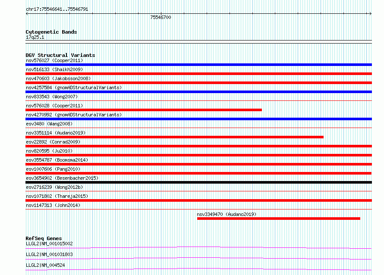The image size is (384, 275).
Task: Click the chr17:75546641..75546791 region label
Action: (x=57, y=9)
